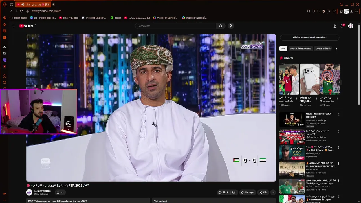This screenshot has height=203, width=361.
Task: Open Aria AI sidebar icon
Action: (5, 47)
